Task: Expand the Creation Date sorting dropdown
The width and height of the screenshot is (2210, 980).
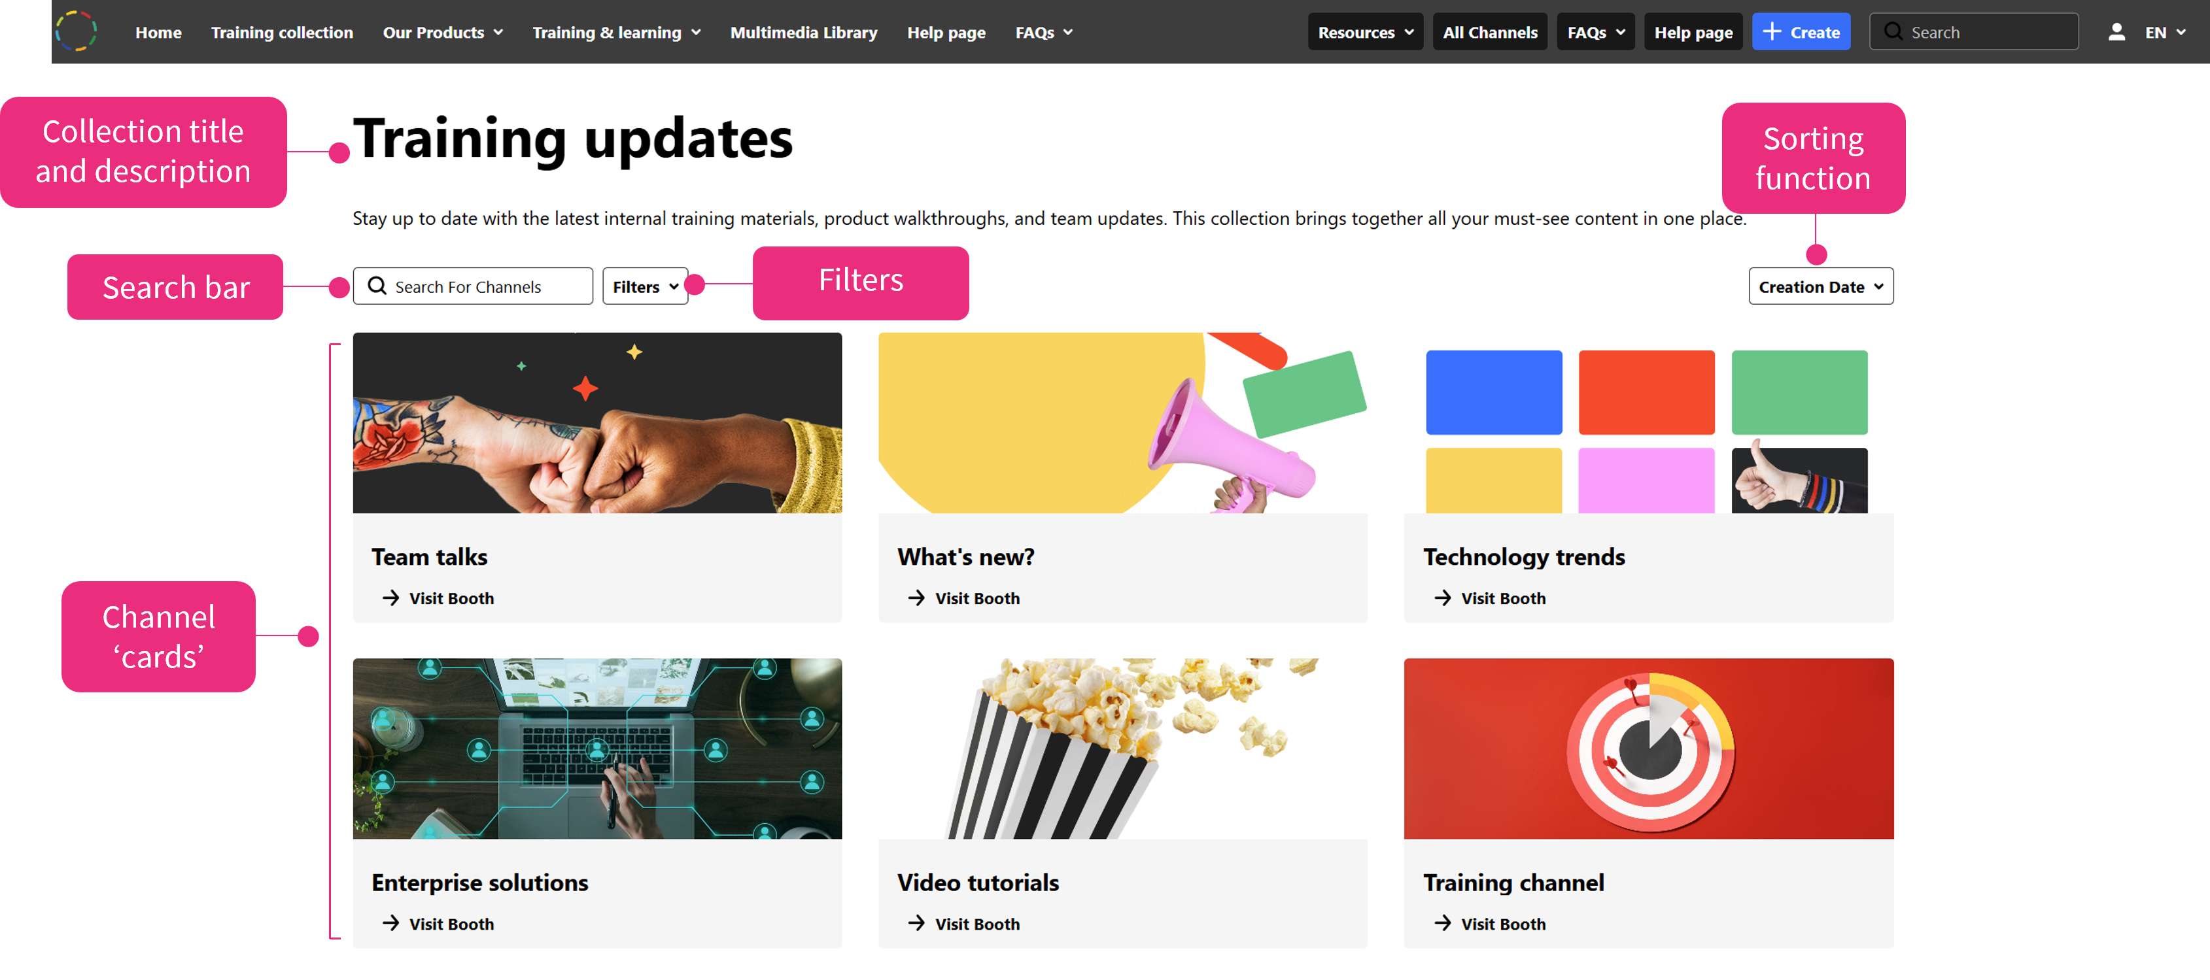Action: [x=1820, y=286]
